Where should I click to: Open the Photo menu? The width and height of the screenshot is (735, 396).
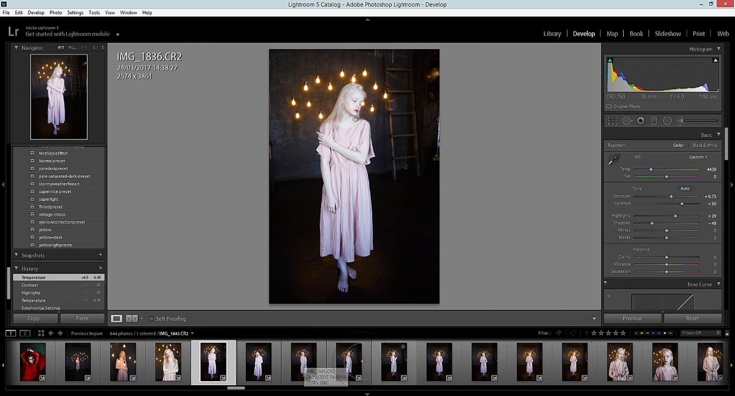pyautogui.click(x=56, y=13)
